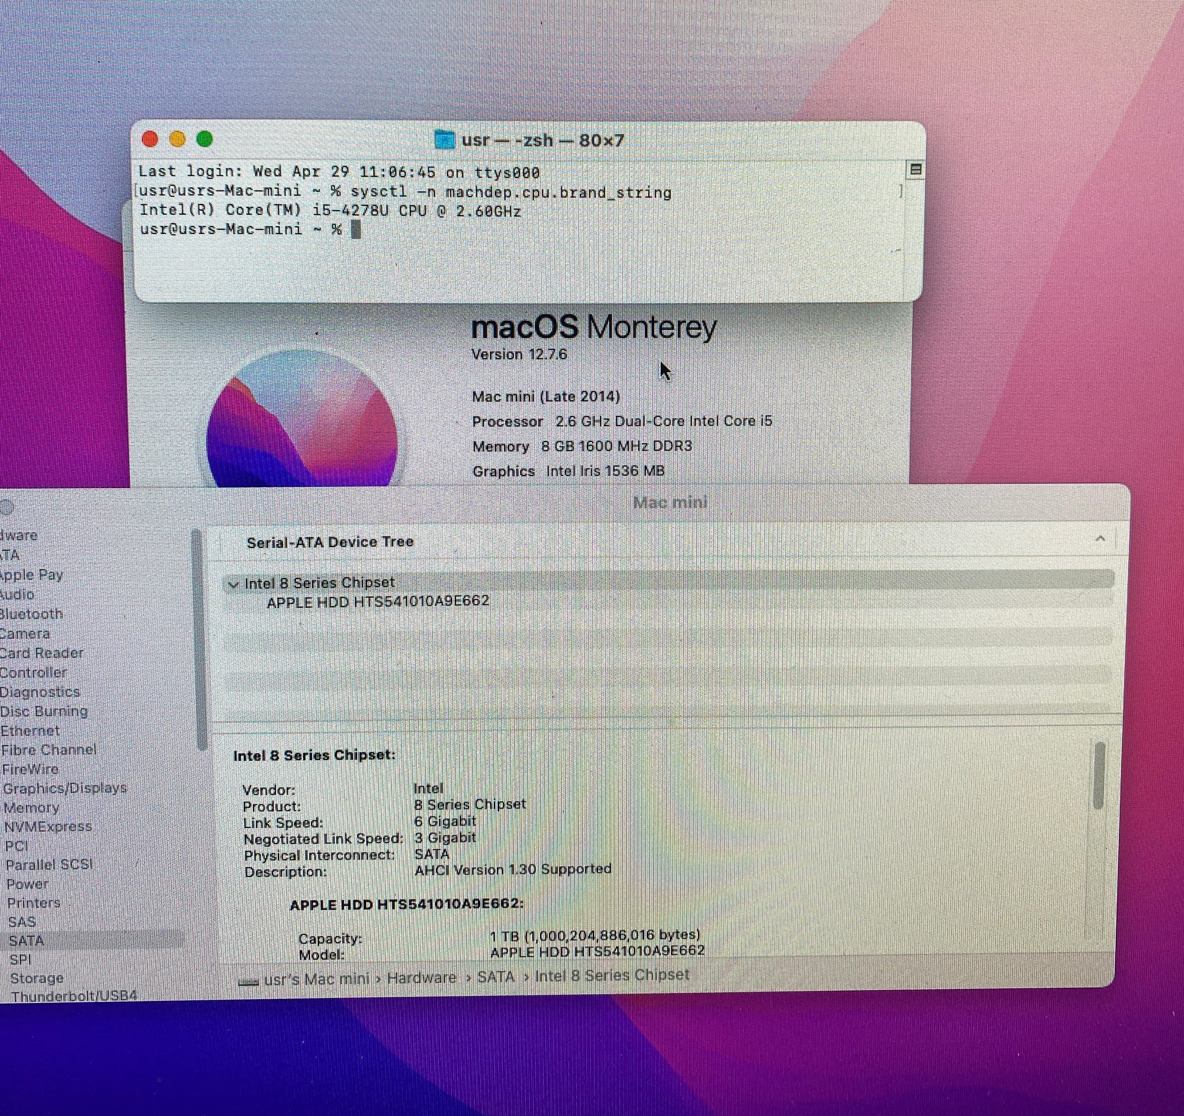Click Intel 8 Series Chipset in the path bar
This screenshot has width=1184, height=1116.
(612, 975)
